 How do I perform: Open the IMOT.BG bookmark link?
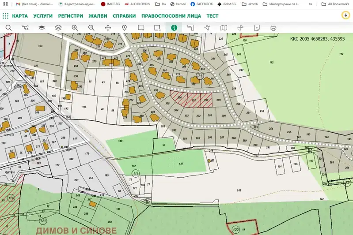click(x=110, y=4)
